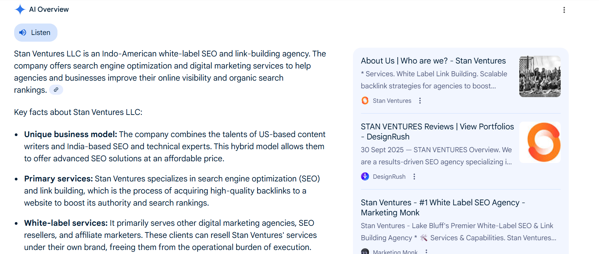599x254 pixels.
Task: Click the DesignRush purple favicon
Action: point(365,176)
